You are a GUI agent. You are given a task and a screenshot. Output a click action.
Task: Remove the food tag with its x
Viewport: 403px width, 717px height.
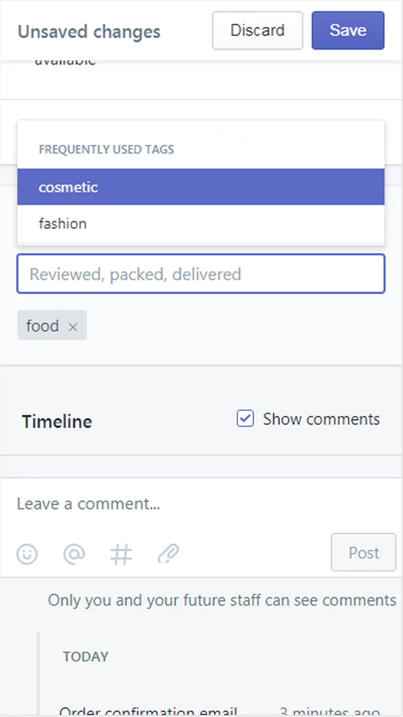73,327
